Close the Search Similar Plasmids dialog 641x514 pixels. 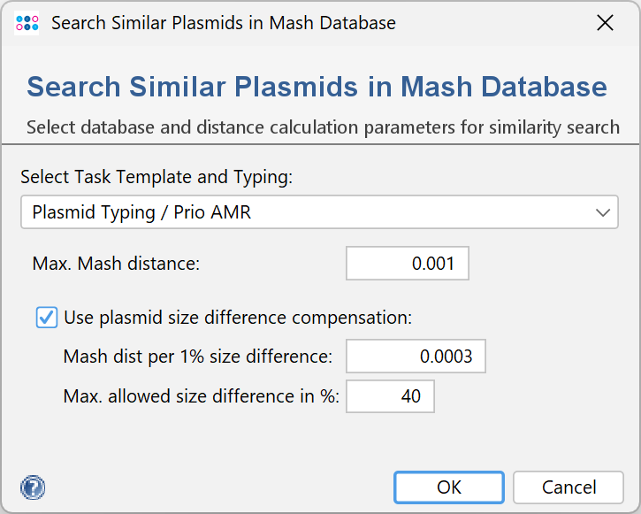605,23
